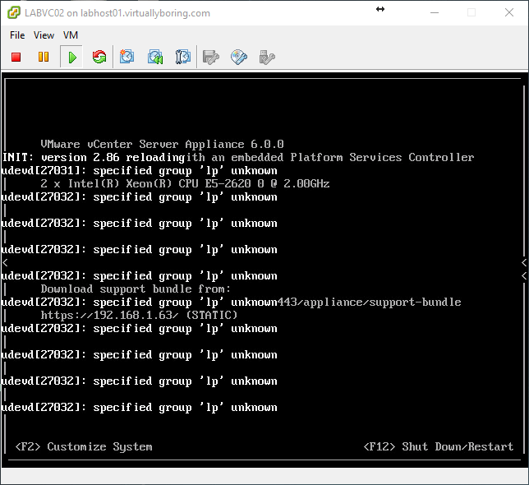This screenshot has width=529, height=485.
Task: Open the VM menu
Action: click(71, 35)
